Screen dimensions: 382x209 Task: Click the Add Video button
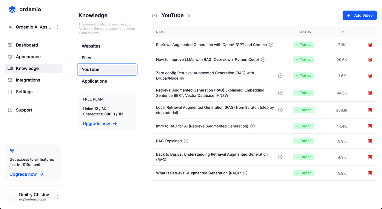click(x=360, y=16)
